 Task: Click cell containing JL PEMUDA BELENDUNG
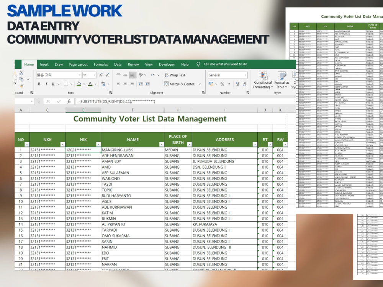click(x=225, y=161)
